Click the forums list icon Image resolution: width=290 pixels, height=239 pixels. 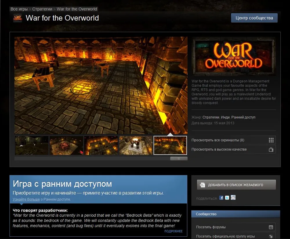[x=271, y=227]
